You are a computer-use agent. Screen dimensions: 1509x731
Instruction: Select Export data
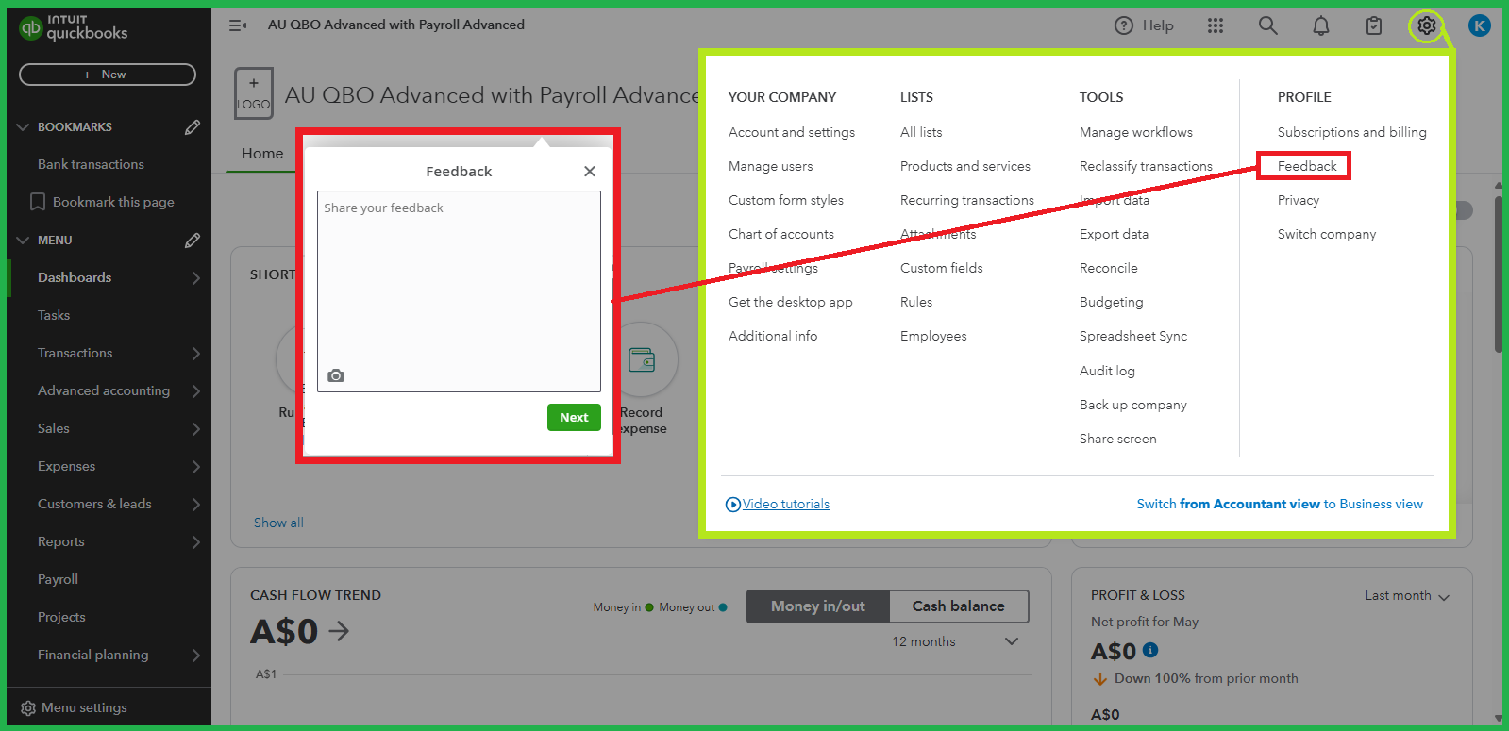tap(1114, 234)
